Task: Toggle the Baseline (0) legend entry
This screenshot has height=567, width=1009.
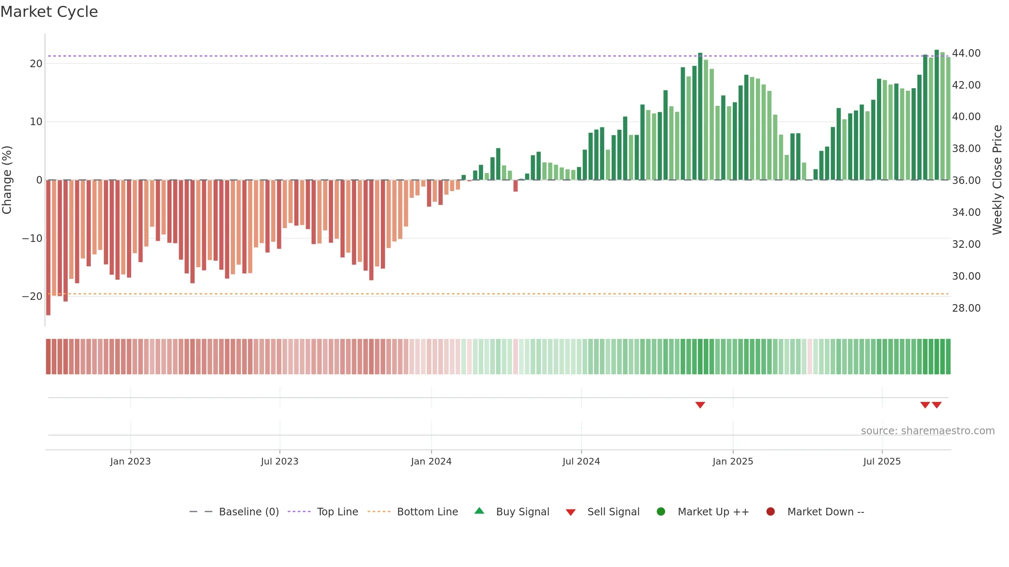Action: click(234, 512)
